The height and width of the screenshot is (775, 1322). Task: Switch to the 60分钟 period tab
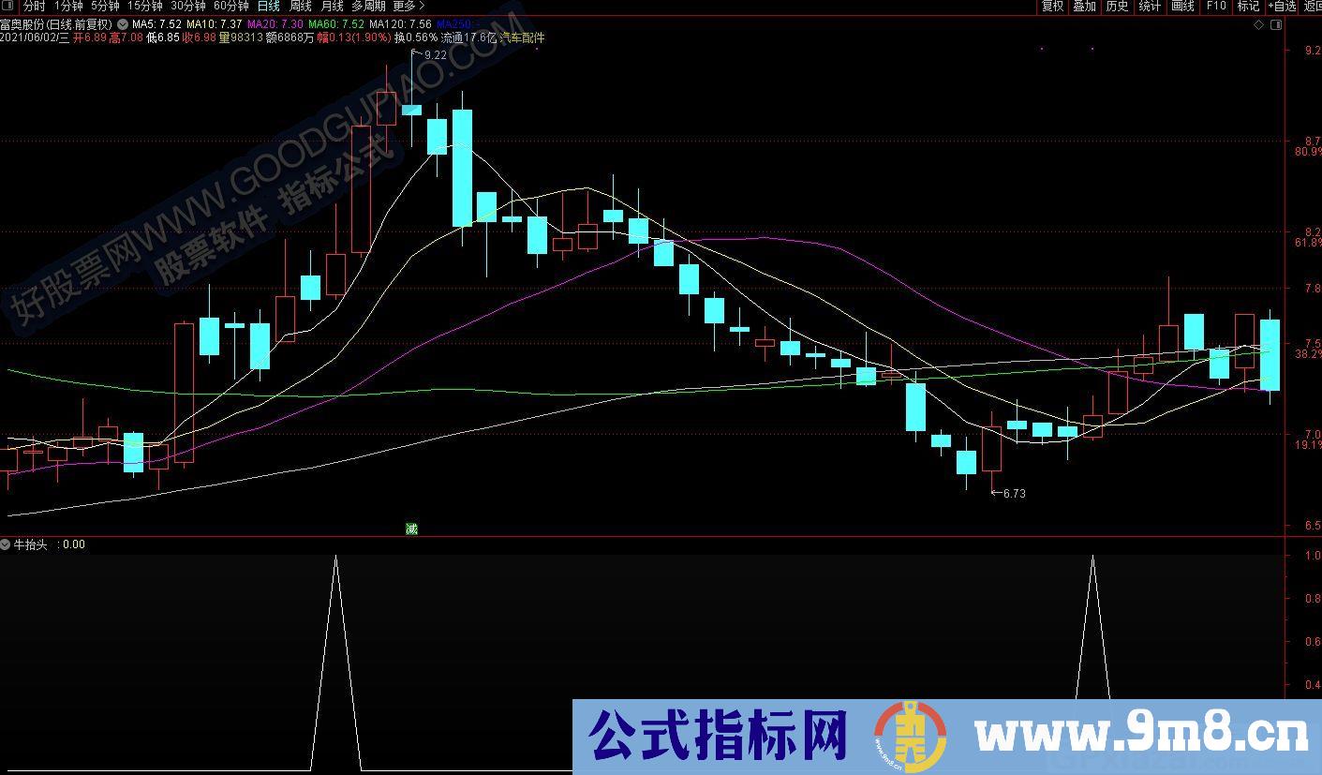click(x=231, y=6)
